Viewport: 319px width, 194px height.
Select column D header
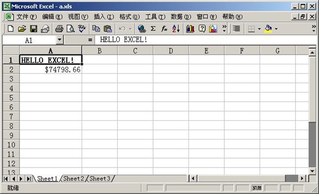click(x=171, y=50)
